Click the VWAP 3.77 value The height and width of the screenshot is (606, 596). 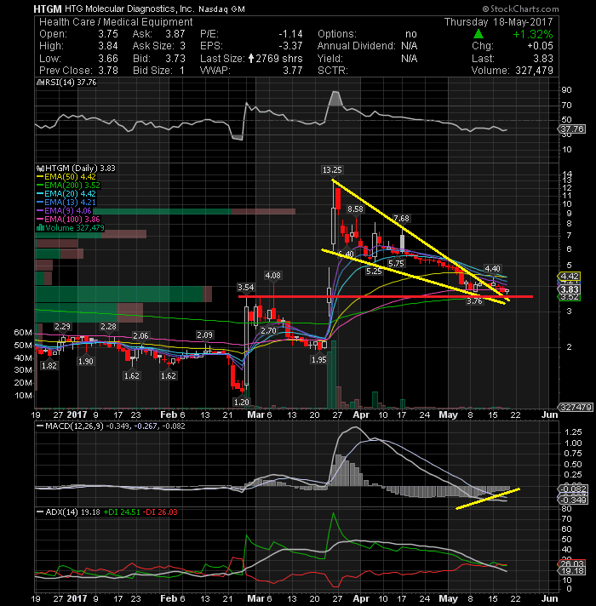click(293, 71)
